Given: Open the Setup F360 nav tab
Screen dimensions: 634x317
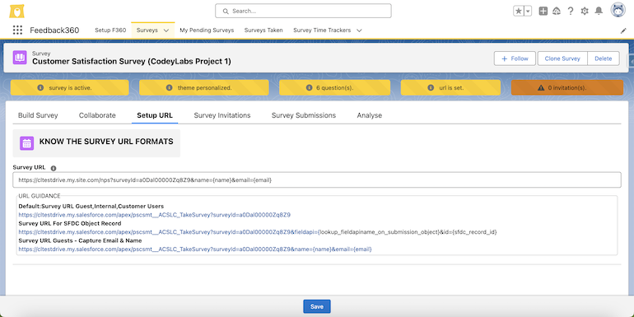Looking at the screenshot, I should click(110, 30).
